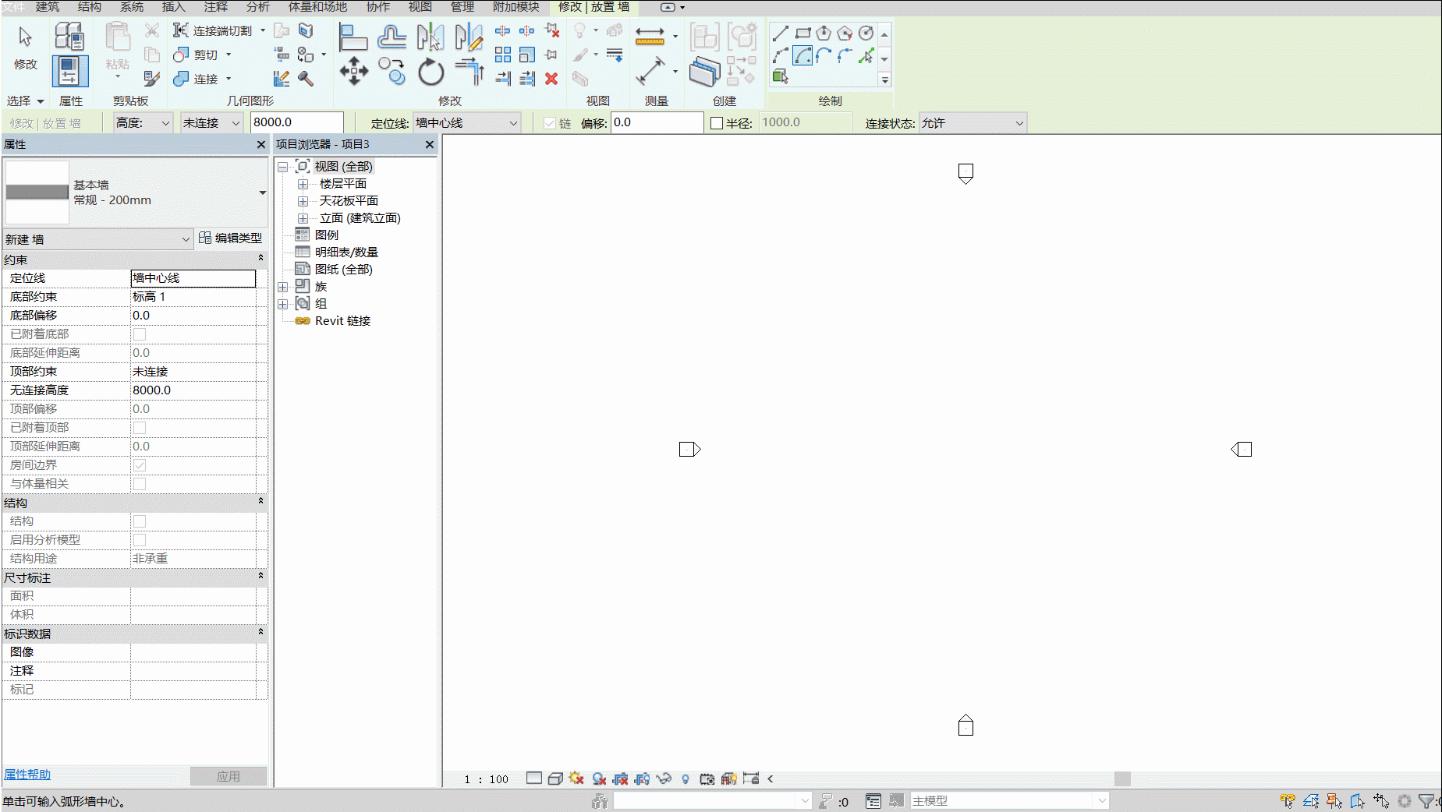Click the Rotate tool icon
This screenshot has height=812, width=1442.
point(430,72)
